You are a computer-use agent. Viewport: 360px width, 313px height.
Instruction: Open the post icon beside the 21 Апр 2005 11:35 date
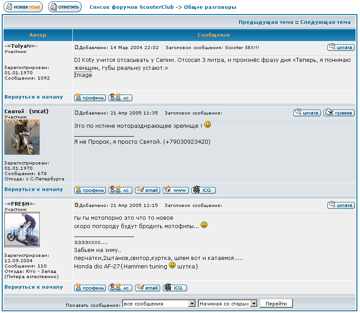click(x=76, y=113)
